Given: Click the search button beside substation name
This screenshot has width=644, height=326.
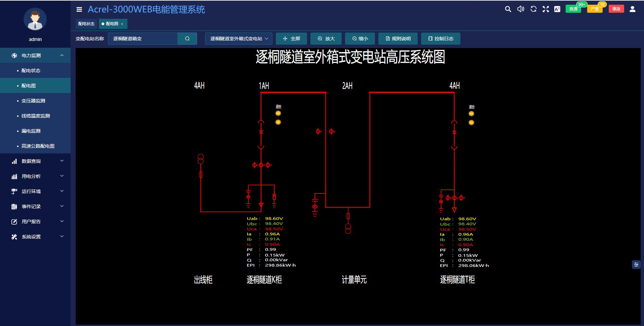Looking at the screenshot, I should (187, 39).
